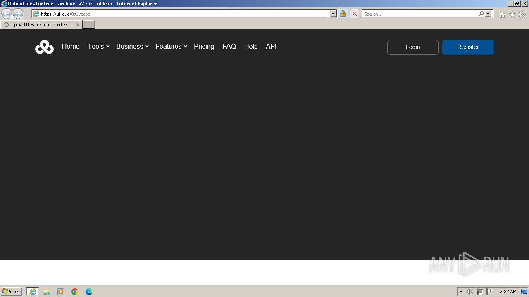This screenshot has height=297, width=529.
Task: Launch Windows Media Player from taskbar
Action: click(x=61, y=292)
